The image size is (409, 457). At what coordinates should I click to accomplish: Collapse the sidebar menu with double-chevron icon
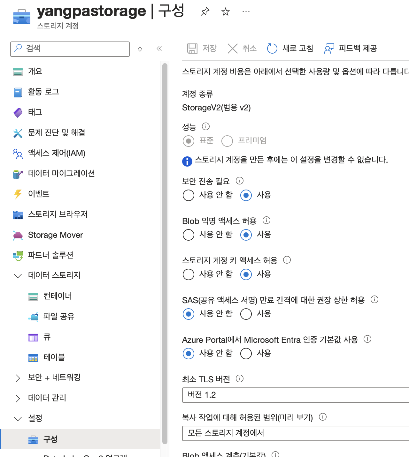click(159, 49)
